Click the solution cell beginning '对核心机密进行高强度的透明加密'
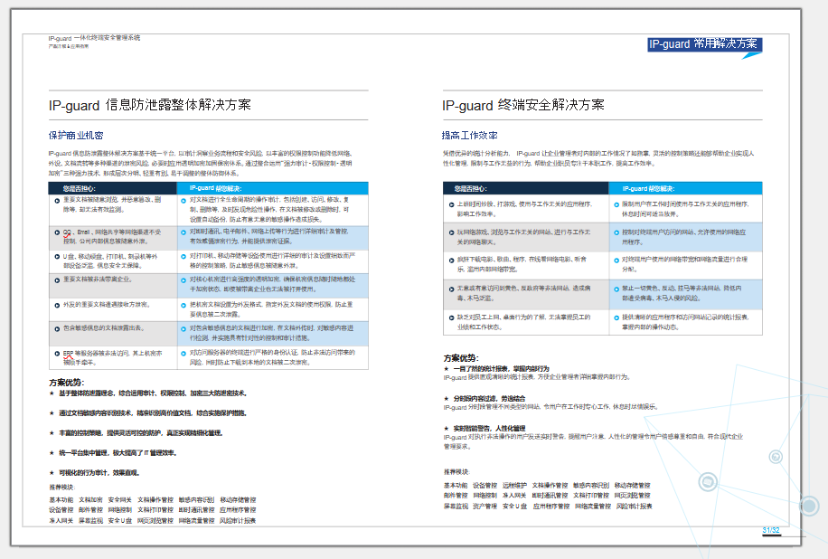828x559 pixels. tap(272, 284)
